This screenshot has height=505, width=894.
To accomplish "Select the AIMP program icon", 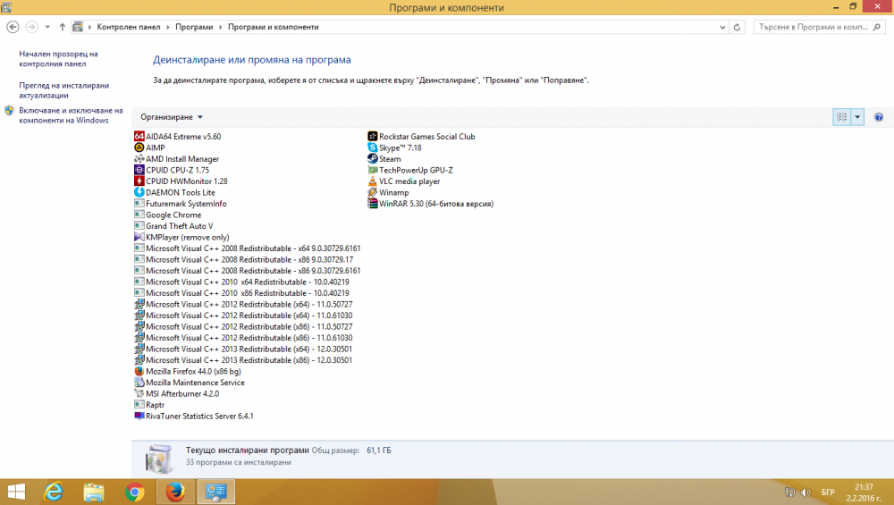I will pos(139,147).
